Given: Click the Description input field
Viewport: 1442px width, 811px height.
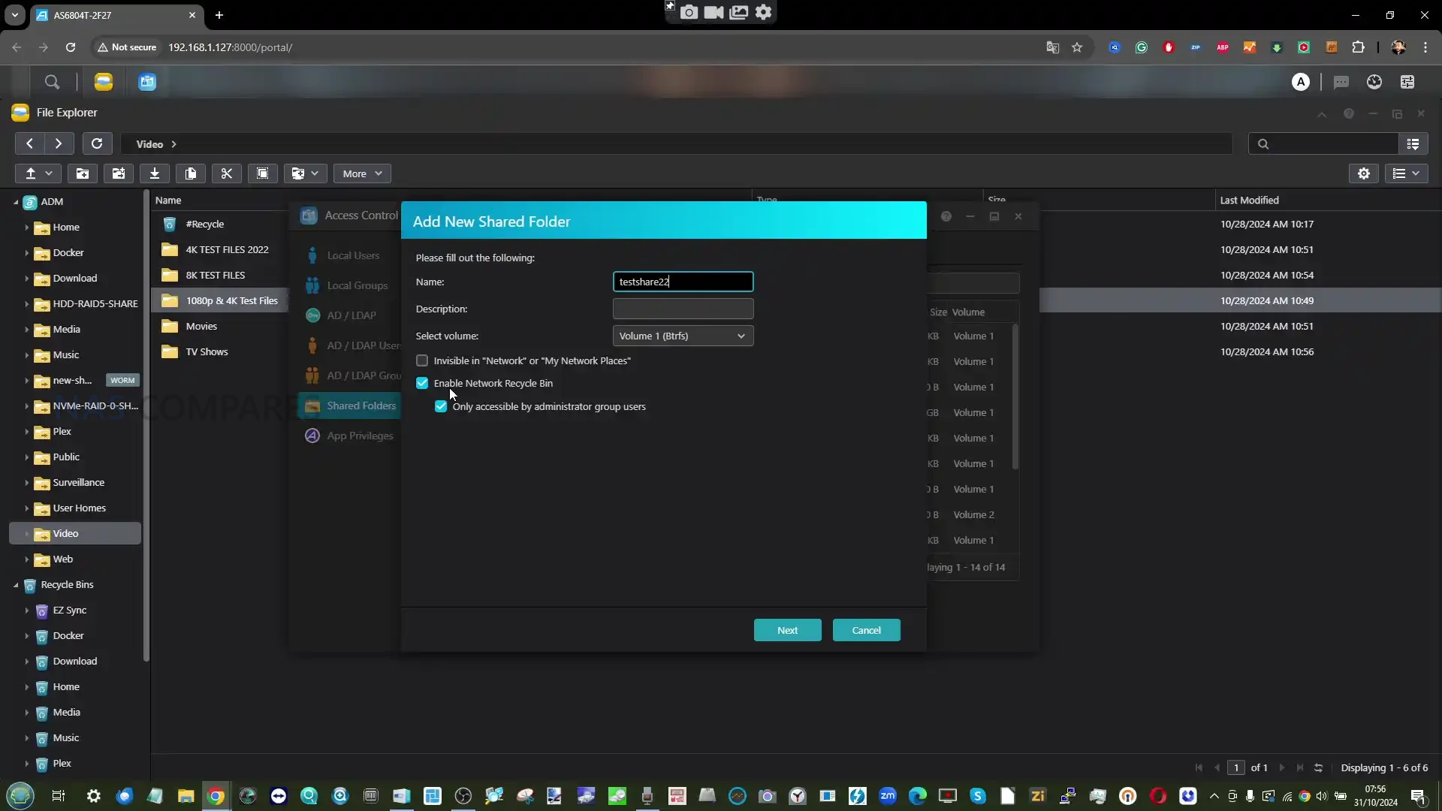Looking at the screenshot, I should click(x=683, y=309).
